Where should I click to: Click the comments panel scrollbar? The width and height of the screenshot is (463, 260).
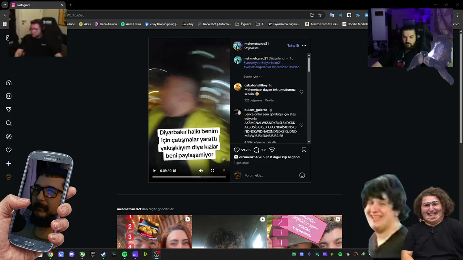309,64
